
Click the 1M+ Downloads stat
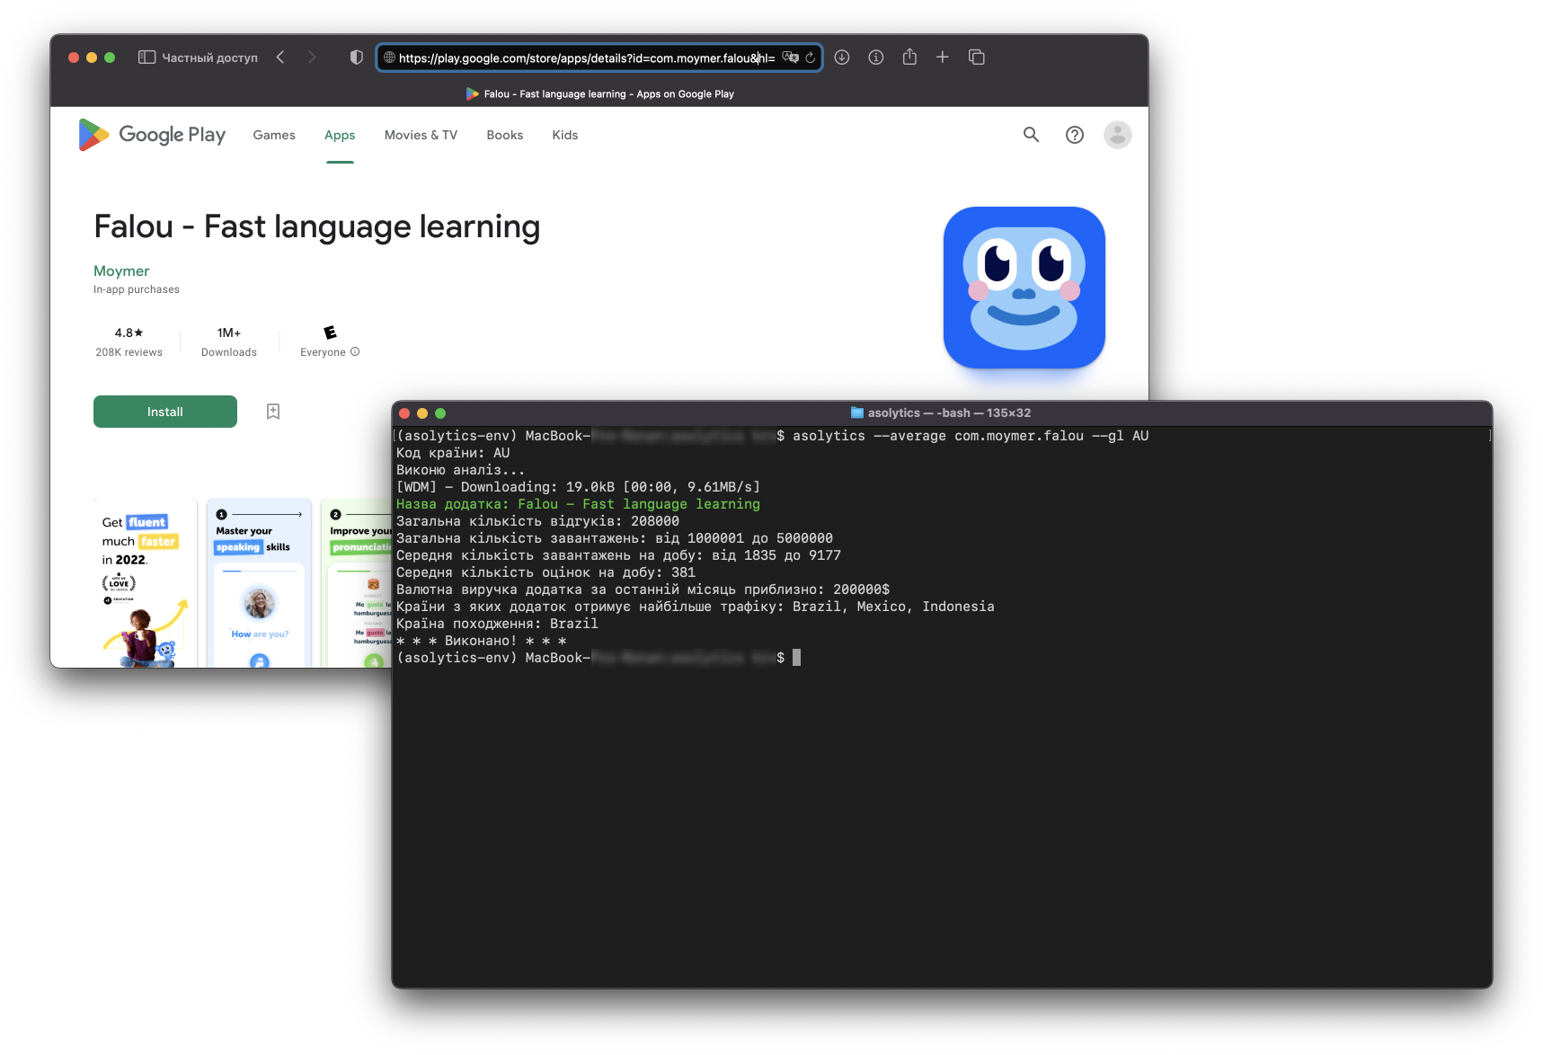[229, 342]
